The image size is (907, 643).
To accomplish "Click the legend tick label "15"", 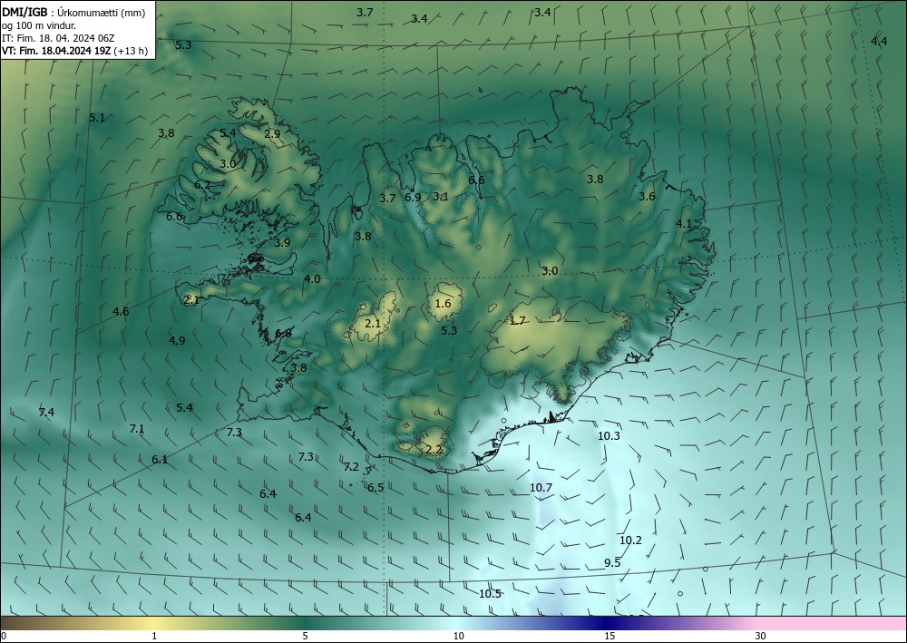I will coord(610,636).
